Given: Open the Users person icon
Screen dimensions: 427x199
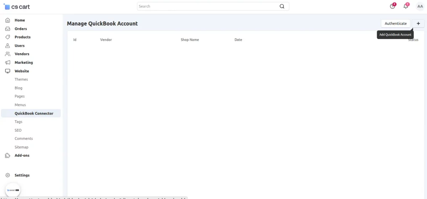Looking at the screenshot, I should click(7, 45).
